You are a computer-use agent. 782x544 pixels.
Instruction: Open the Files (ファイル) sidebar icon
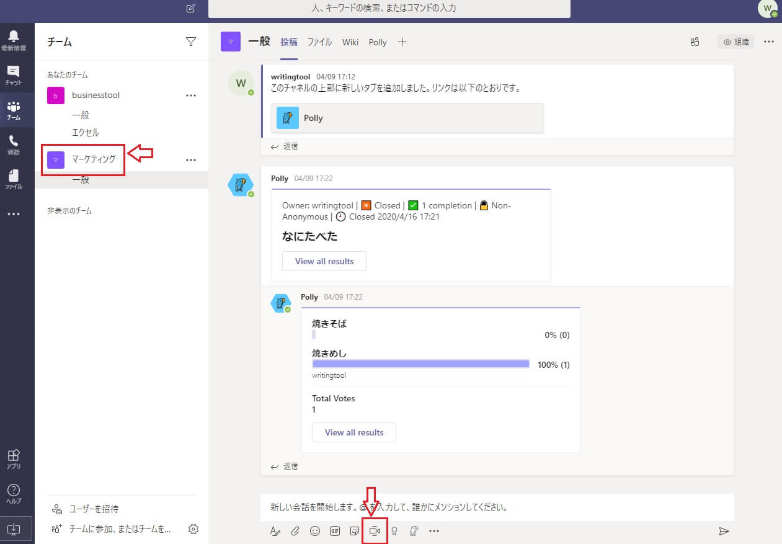[14, 179]
